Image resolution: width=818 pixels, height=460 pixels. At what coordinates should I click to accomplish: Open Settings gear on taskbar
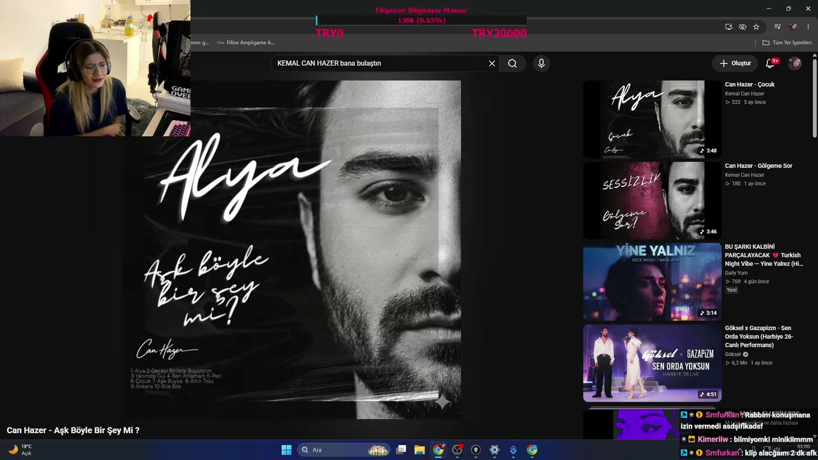tap(494, 450)
